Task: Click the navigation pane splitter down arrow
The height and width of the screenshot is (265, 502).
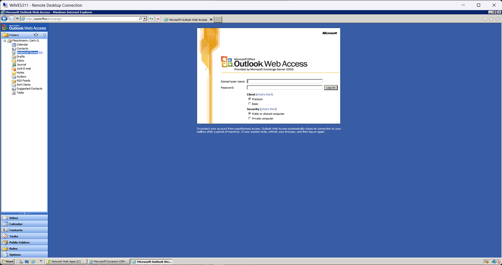Action: [x=24, y=213]
